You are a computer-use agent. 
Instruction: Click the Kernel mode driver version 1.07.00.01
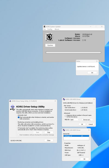tap(84, 110)
